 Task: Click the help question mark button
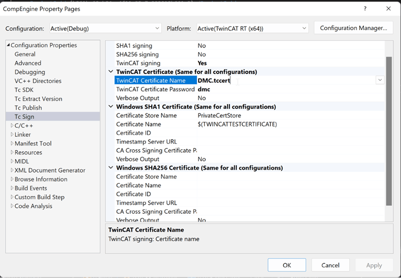point(365,9)
